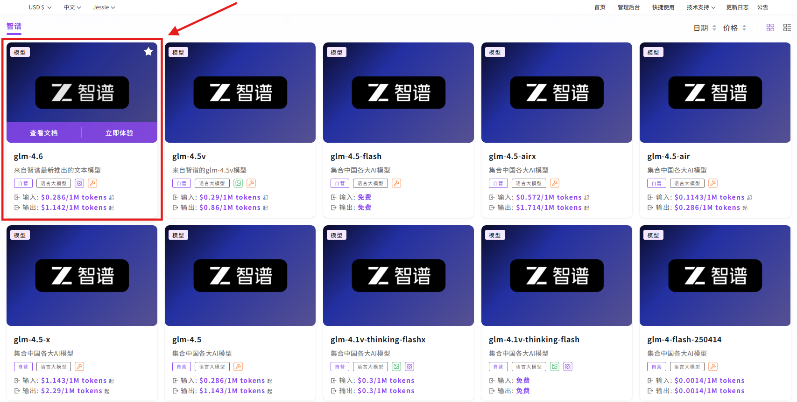This screenshot has width=797, height=402.
Task: Switch to list view layout
Action: click(x=787, y=28)
